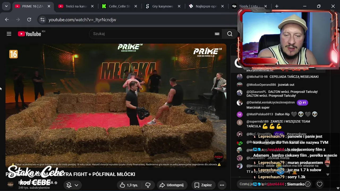Close the CeBe_CeBe tab
The image size is (340, 191).
[136, 6]
